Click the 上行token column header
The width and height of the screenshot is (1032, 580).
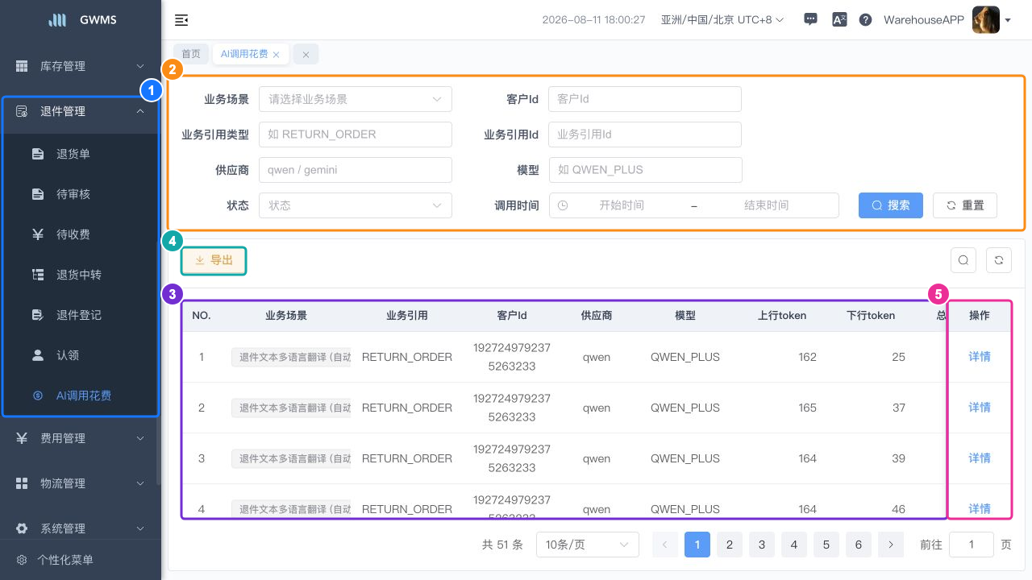pyautogui.click(x=782, y=316)
